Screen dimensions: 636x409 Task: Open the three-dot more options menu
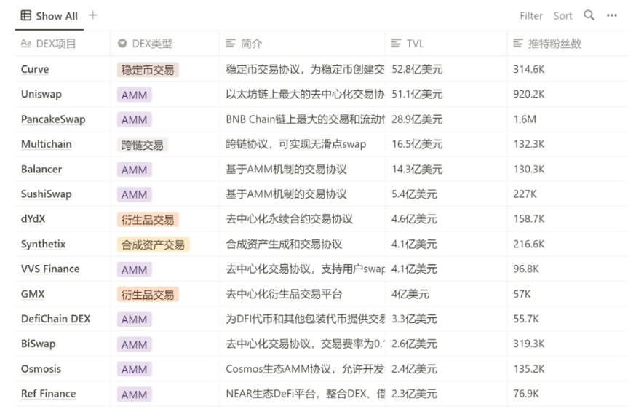coord(612,15)
